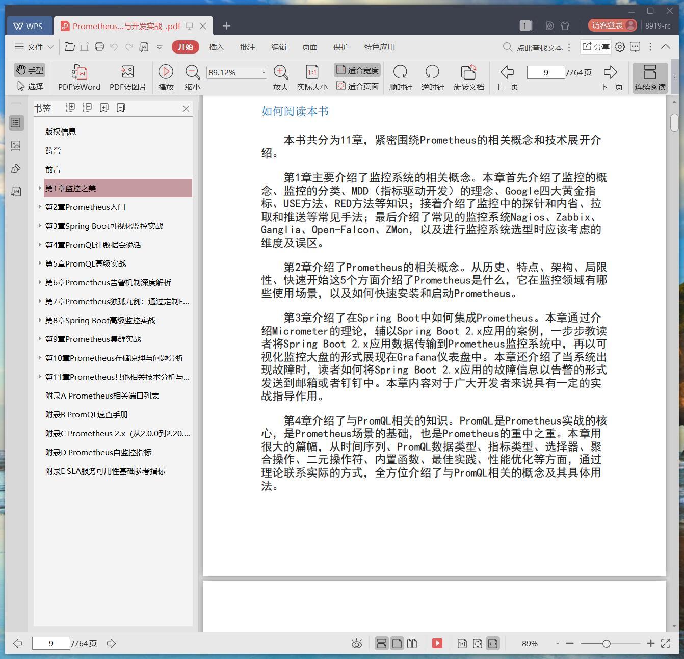Switch to the WPS home tab

(29, 25)
